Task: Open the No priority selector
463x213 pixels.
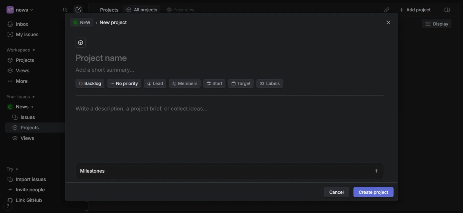Action: 124,83
